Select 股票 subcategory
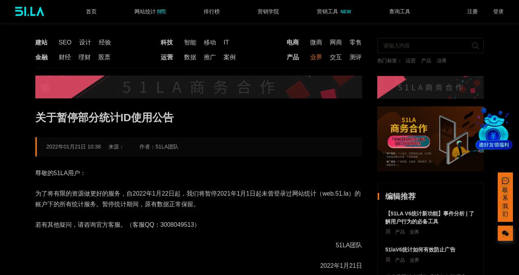519x275 pixels. click(x=104, y=57)
